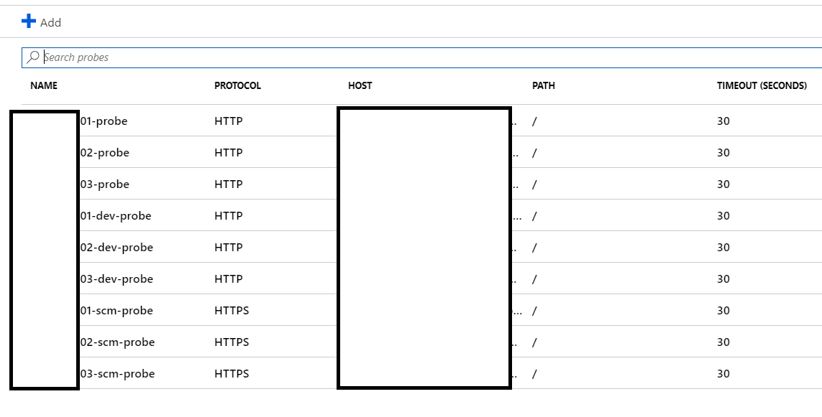Screen dimensions: 822x417
Task: Click HTTPS protocol cell of 01-scm-probe
Action: 232,310
